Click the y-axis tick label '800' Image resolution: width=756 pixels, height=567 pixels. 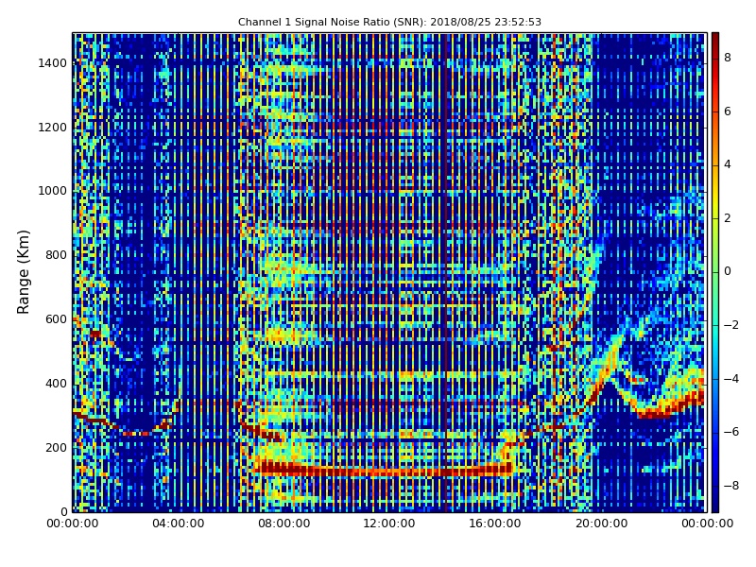pos(56,255)
